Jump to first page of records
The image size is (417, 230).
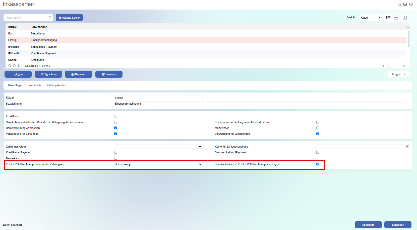pyautogui.click(x=383, y=66)
